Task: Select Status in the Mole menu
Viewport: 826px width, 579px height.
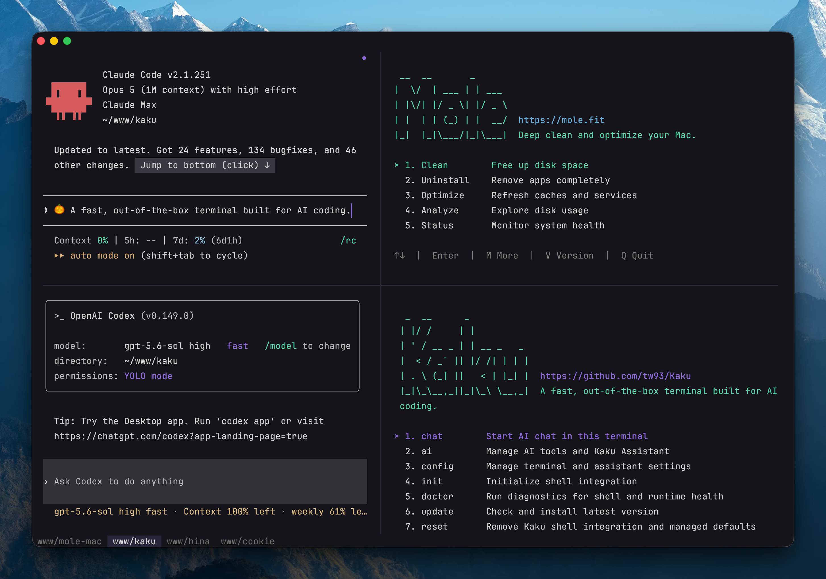Action: 505,226
